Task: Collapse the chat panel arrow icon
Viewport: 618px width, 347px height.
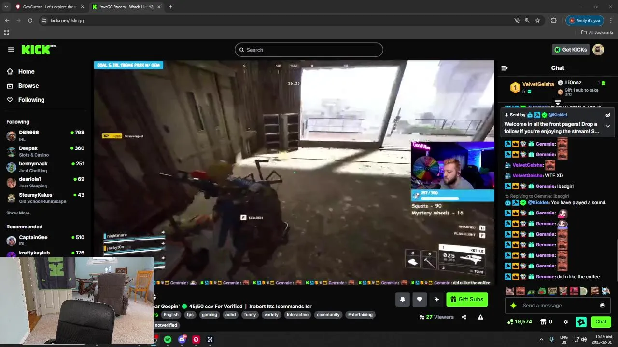Action: pyautogui.click(x=505, y=68)
